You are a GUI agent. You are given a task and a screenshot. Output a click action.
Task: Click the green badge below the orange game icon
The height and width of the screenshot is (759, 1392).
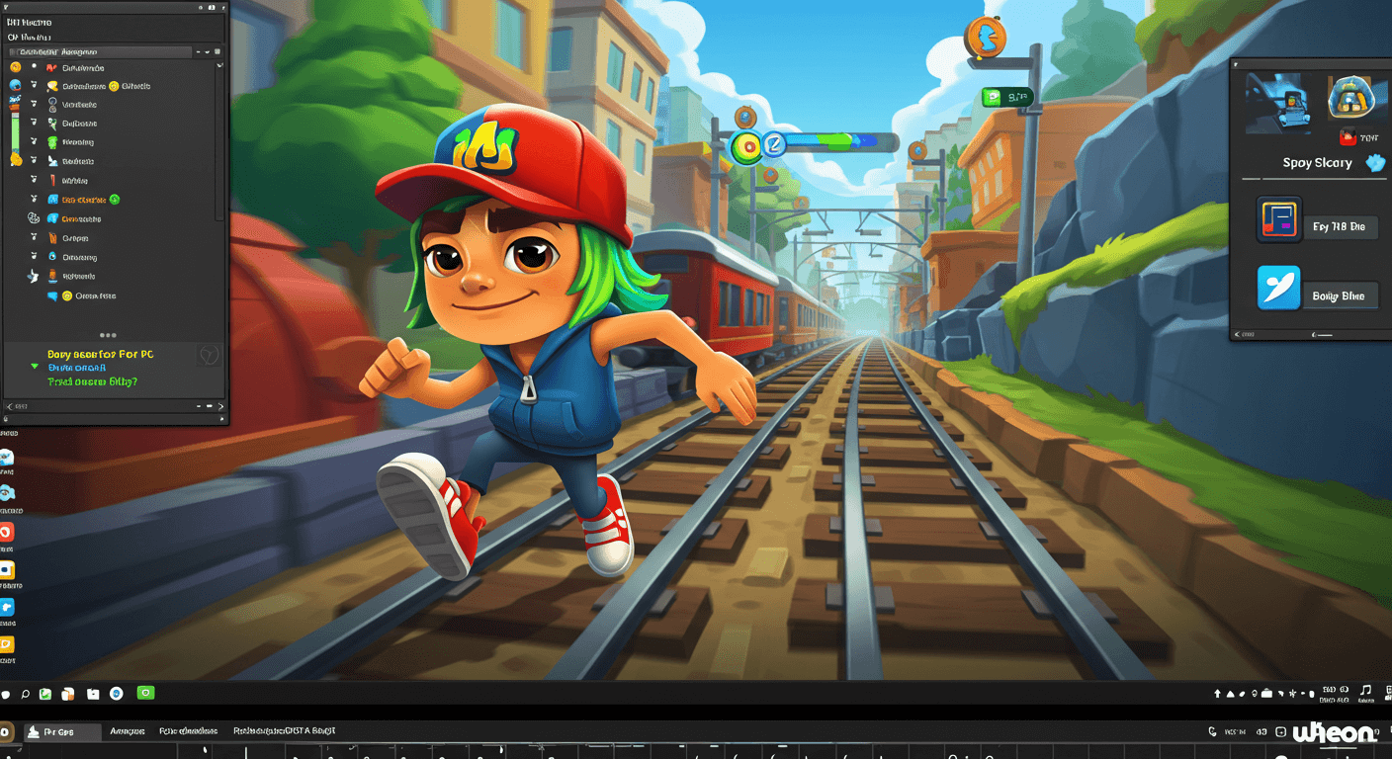tap(1007, 97)
